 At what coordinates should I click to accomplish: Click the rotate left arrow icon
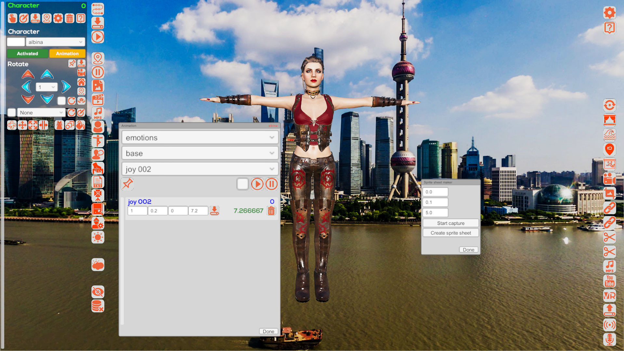(27, 86)
